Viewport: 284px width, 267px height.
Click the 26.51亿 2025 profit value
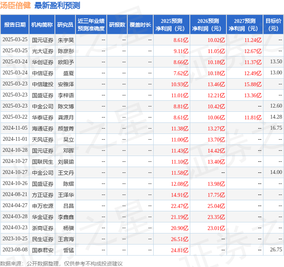tap(180, 239)
